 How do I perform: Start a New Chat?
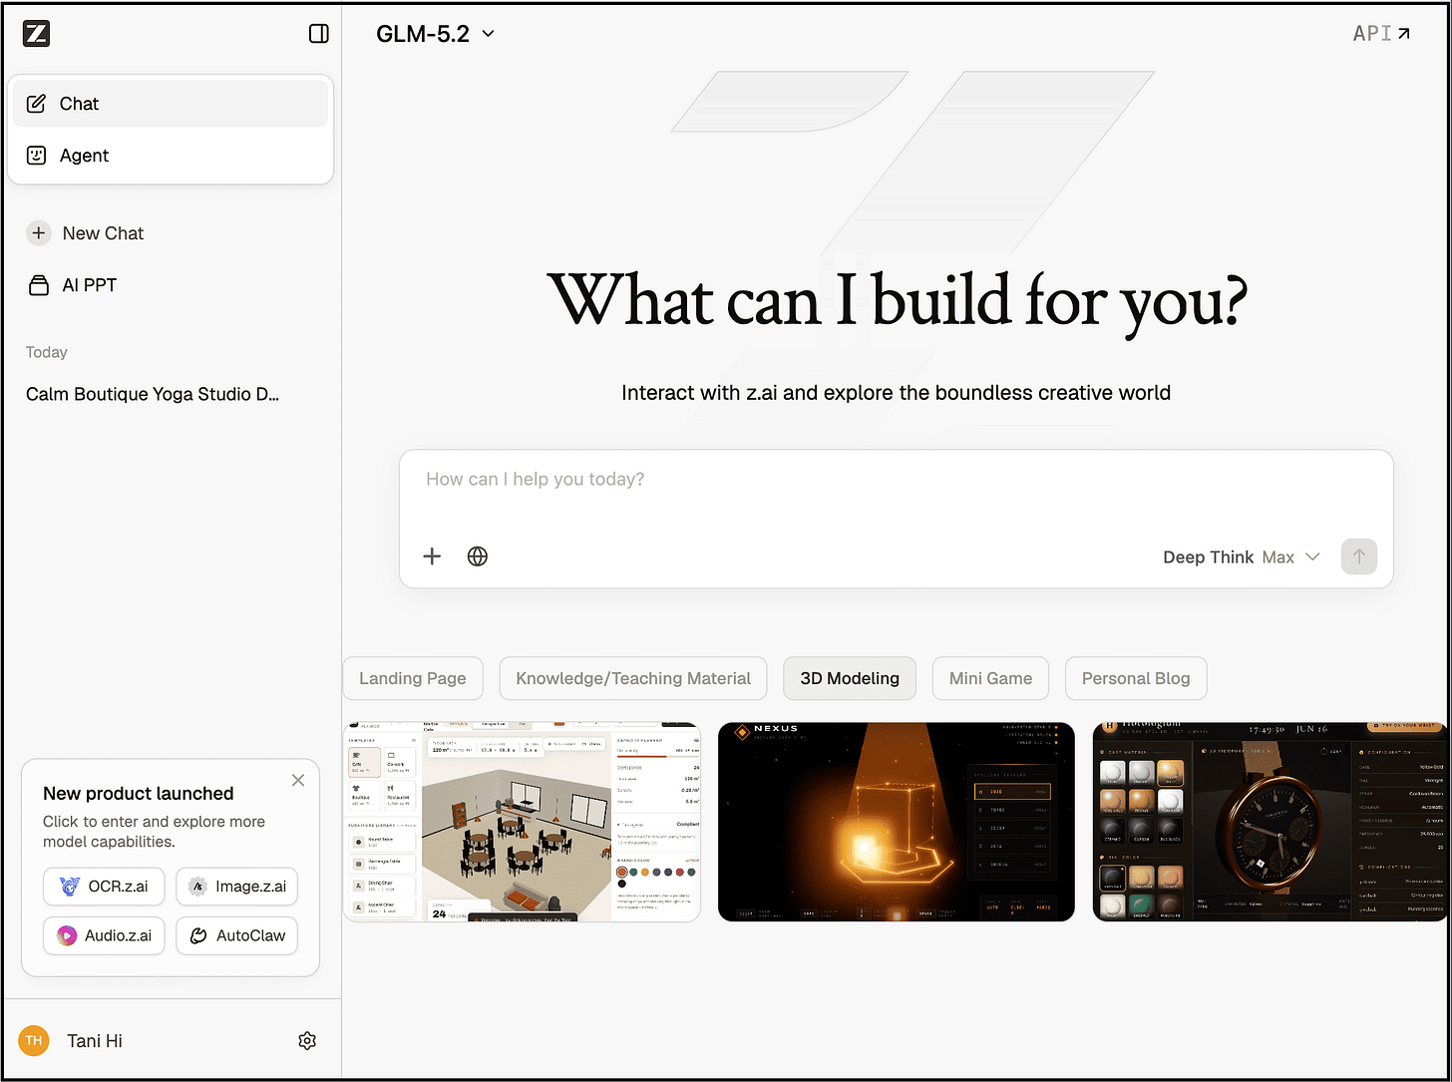86,233
